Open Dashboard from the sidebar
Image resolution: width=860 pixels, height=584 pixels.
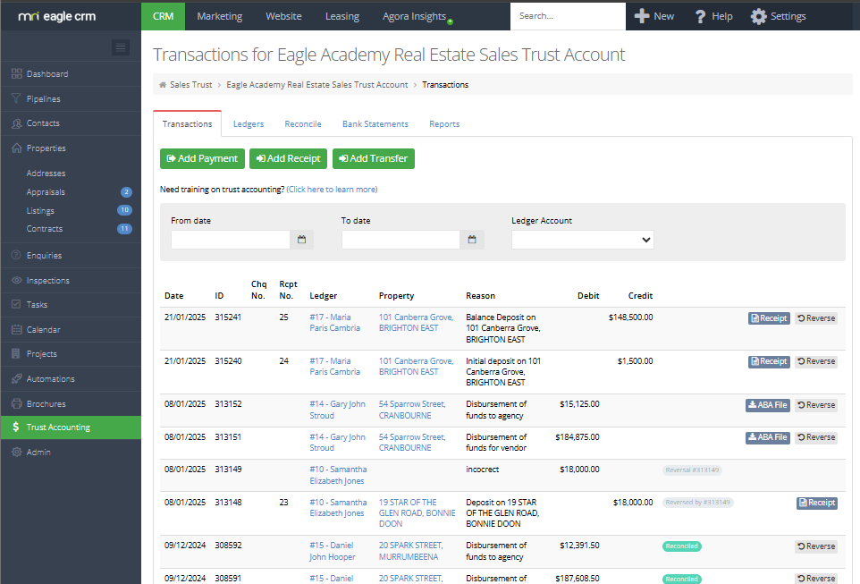47,74
